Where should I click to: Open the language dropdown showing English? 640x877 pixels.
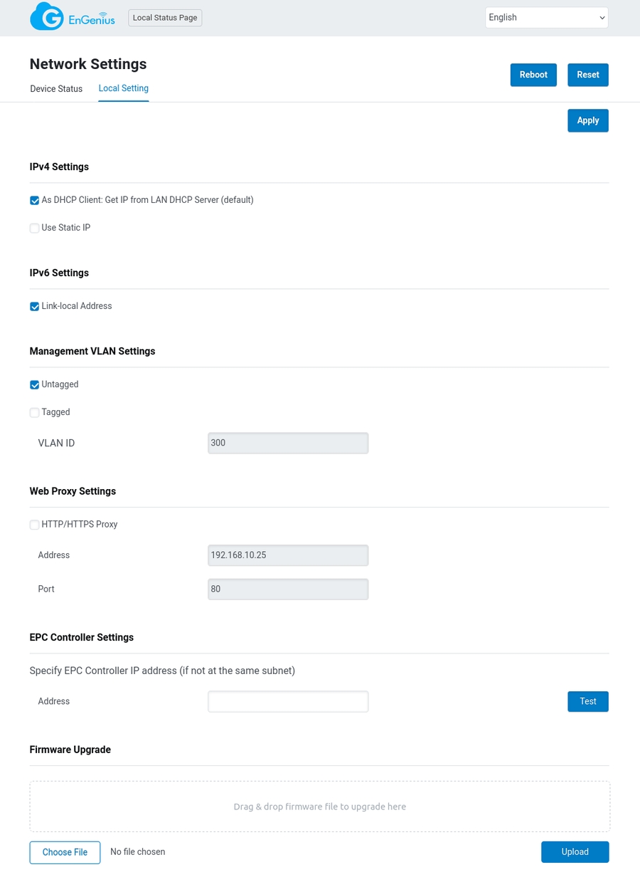(x=546, y=18)
